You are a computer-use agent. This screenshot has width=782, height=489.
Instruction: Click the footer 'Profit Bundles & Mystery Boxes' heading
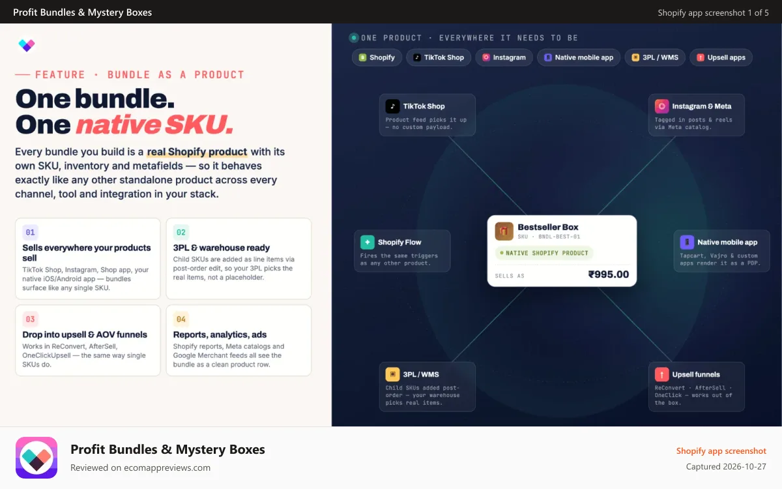click(x=167, y=449)
